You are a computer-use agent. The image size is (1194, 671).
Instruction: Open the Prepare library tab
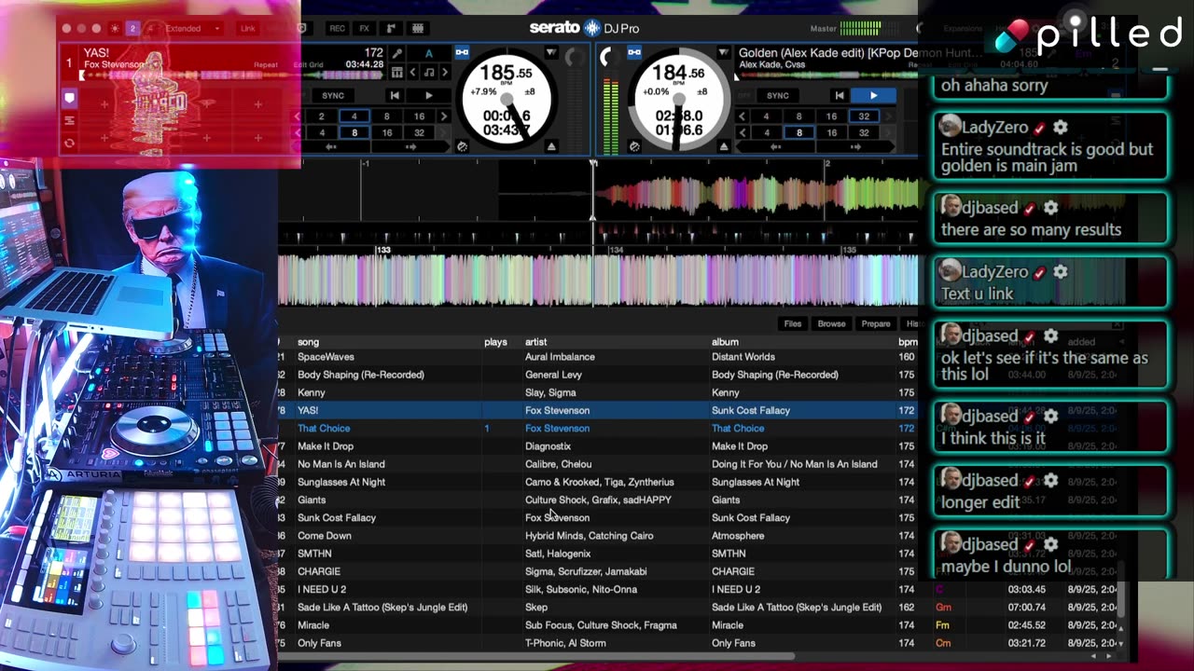click(x=876, y=323)
